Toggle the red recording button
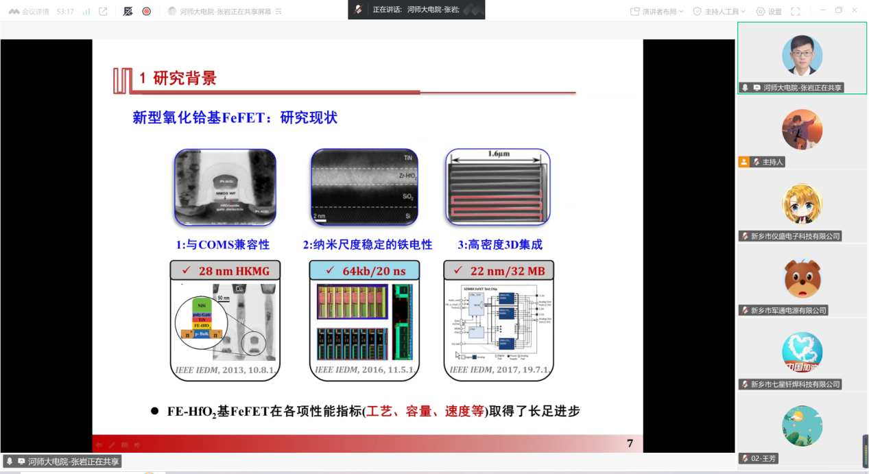This screenshot has height=474, width=869. (x=146, y=12)
